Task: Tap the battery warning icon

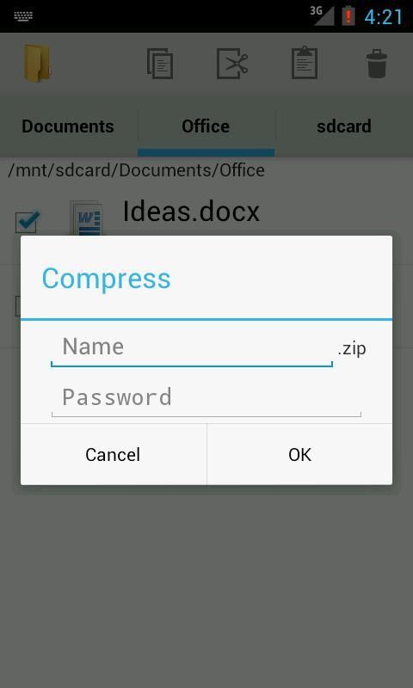Action: tap(348, 16)
